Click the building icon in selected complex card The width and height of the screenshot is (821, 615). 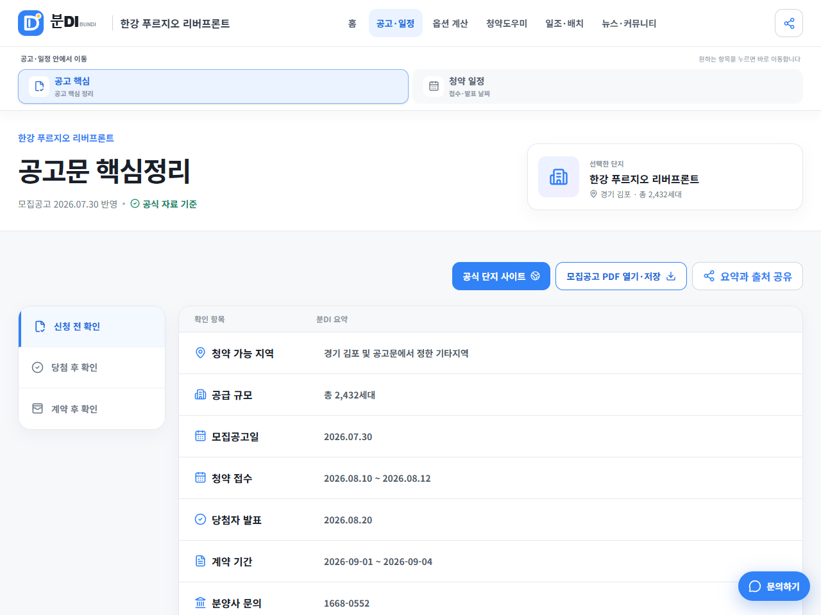pyautogui.click(x=559, y=177)
